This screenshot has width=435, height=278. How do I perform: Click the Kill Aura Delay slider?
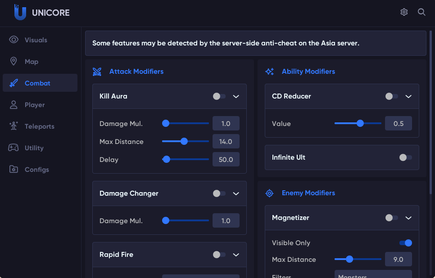coord(186,159)
